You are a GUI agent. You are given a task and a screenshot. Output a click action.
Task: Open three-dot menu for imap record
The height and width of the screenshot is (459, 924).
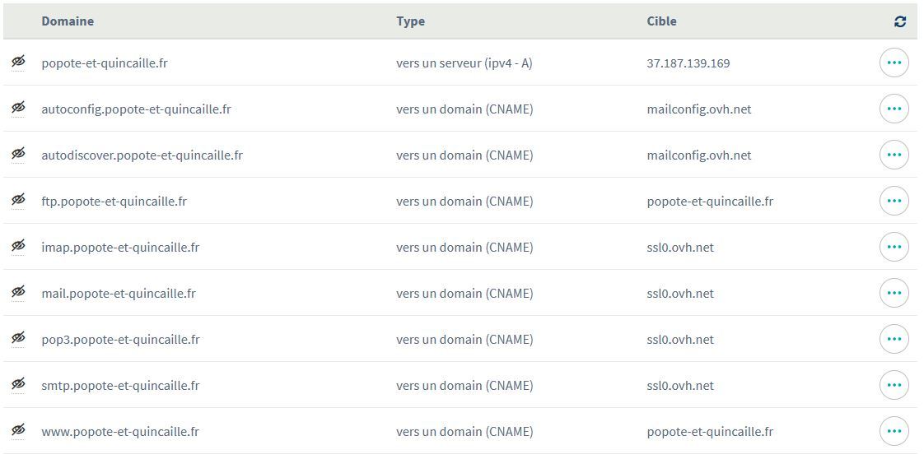894,247
